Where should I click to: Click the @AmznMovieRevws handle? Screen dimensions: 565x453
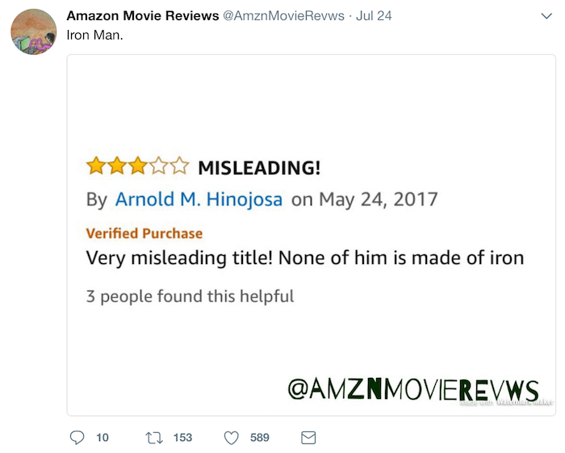[283, 16]
